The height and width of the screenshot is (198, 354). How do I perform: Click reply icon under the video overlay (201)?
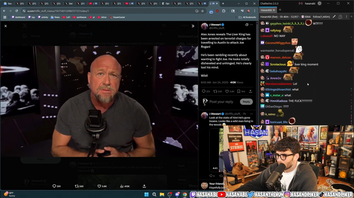(57, 186)
